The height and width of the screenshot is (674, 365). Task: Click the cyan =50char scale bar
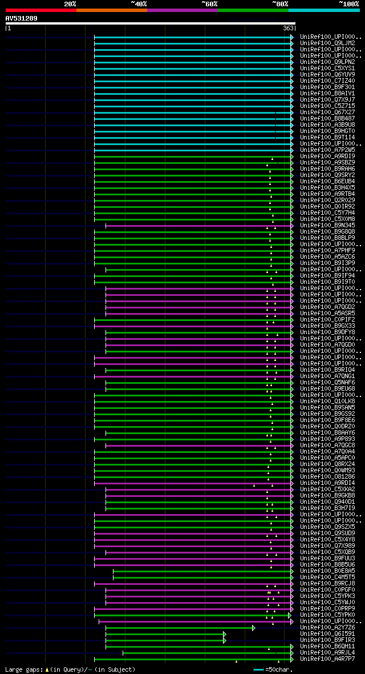pyautogui.click(x=258, y=669)
